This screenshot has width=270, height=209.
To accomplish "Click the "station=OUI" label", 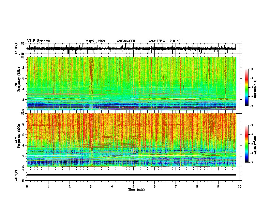I will (126, 41).
